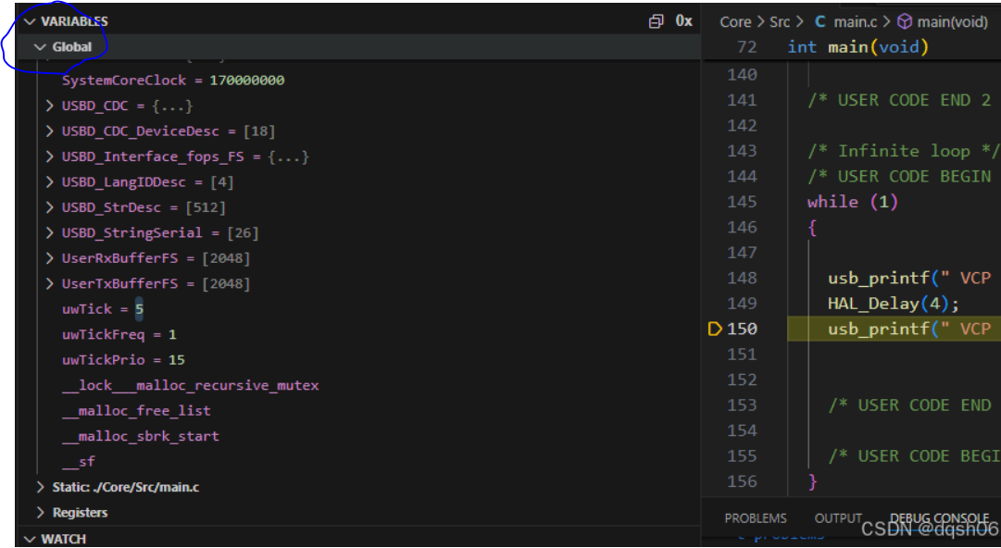Image resolution: width=1001 pixels, height=548 pixels.
Task: Click the yellow execution arrow at line 150
Action: (x=714, y=328)
